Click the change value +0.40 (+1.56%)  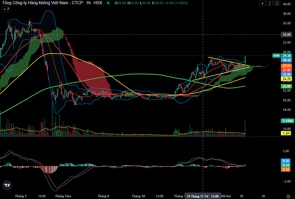pos(176,3)
